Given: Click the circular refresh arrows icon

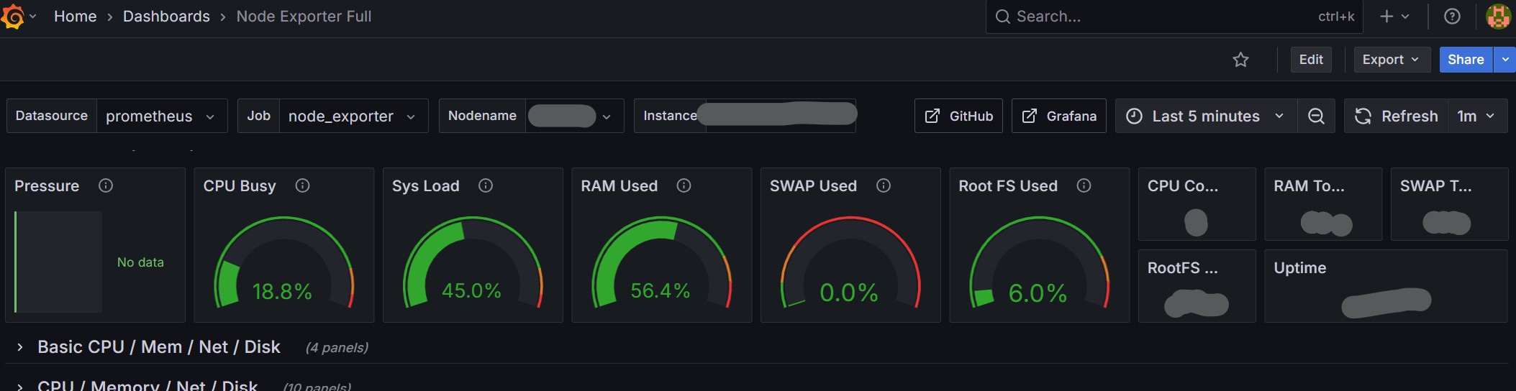Looking at the screenshot, I should point(1363,116).
